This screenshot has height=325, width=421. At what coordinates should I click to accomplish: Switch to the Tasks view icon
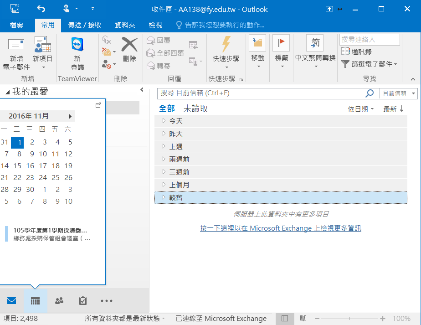click(x=83, y=301)
